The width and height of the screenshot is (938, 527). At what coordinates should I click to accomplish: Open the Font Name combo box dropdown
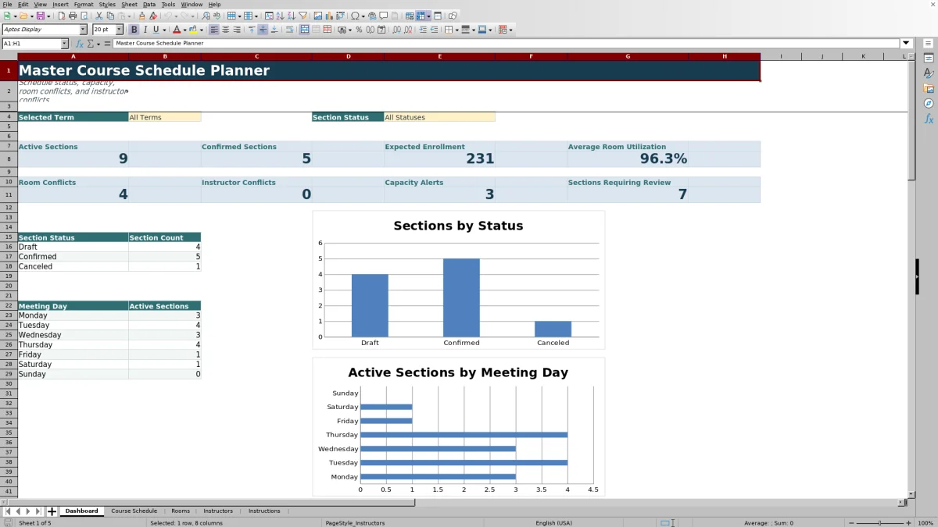[x=83, y=30]
